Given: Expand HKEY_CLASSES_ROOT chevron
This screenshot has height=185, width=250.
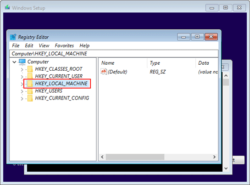Looking at the screenshot, I should pos(22,69).
